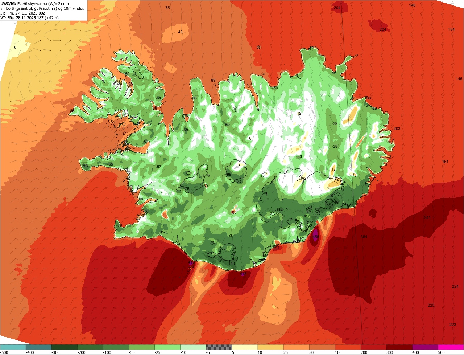Screen dimensions: 464x355
Task: Click the dark maroon 300 to 400 legend swatch
Action: tap(399, 347)
